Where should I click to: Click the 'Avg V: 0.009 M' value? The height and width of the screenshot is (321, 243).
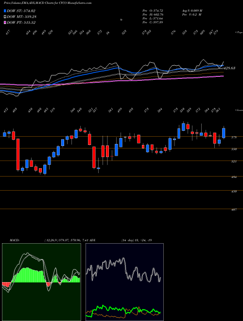192,10
